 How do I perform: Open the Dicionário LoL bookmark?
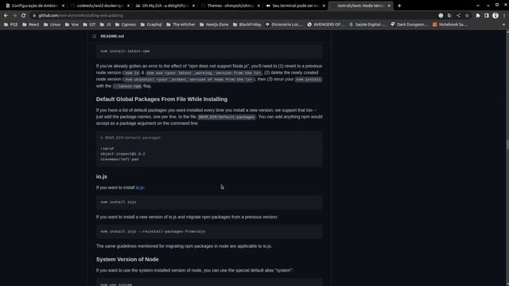coord(284,25)
